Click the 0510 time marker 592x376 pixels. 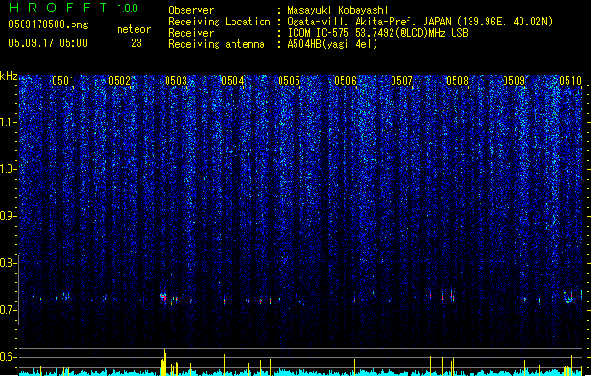[x=570, y=81]
